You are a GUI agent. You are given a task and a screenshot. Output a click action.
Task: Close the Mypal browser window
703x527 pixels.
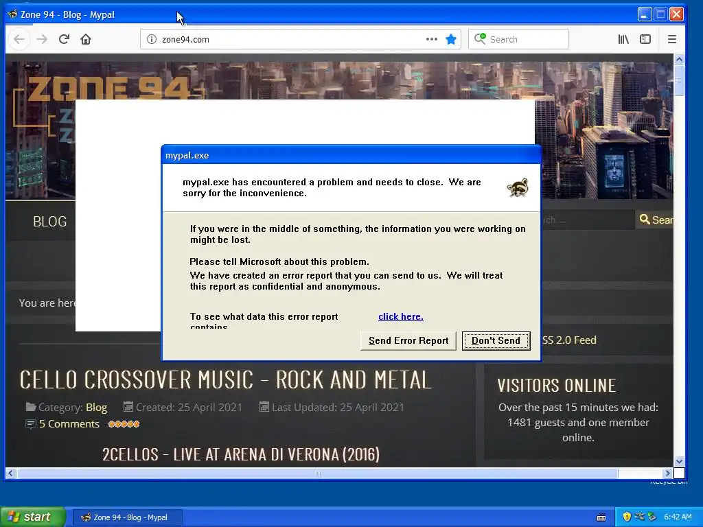pos(676,14)
